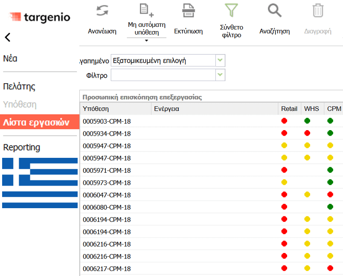Expand the arrow under Μη αυτόματη υπόθεση

pyautogui.click(x=146, y=41)
